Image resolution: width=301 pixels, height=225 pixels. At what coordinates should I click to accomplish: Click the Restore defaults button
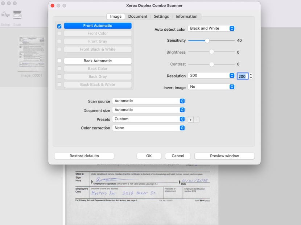pos(84,156)
